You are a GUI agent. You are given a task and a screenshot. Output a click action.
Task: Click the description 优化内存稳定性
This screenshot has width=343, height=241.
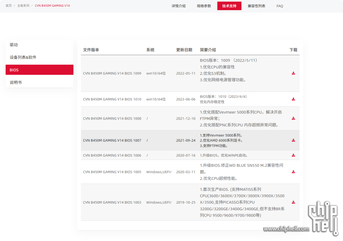212,102
